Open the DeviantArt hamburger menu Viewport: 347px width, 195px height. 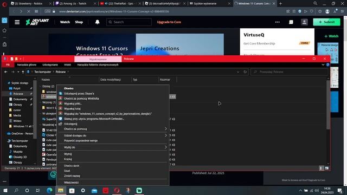point(17,22)
